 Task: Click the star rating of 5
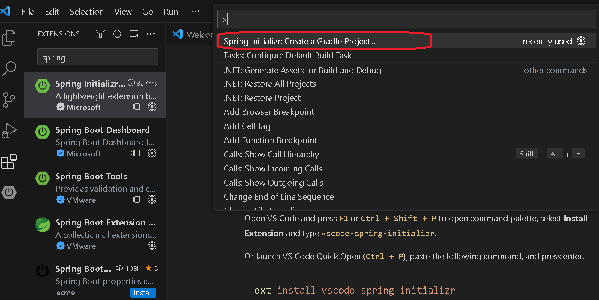click(152, 268)
